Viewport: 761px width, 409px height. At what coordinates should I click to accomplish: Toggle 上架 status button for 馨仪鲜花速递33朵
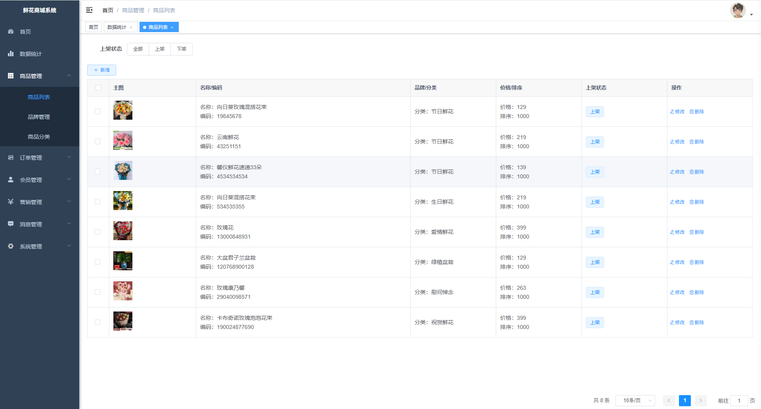(595, 172)
